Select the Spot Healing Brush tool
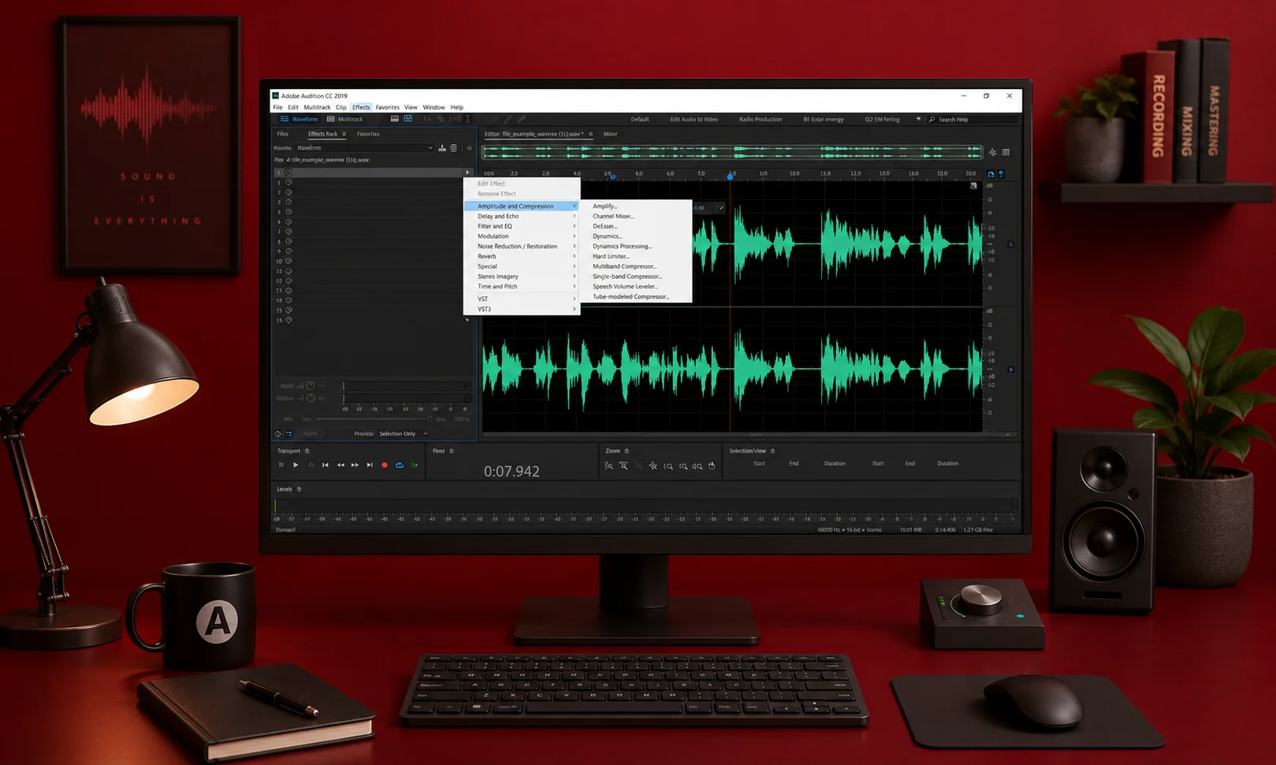1276x765 pixels. [521, 119]
